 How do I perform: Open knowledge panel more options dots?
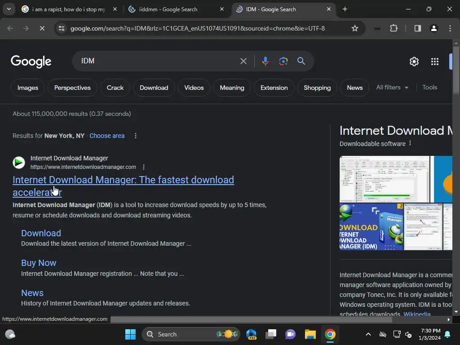click(x=410, y=143)
